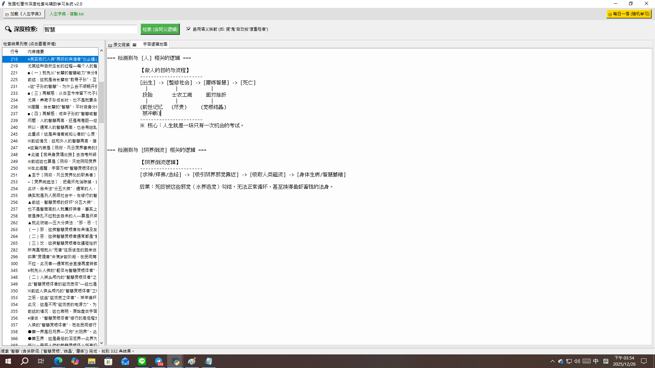The height and width of the screenshot is (368, 655).
Task: Click the magnifying glass search icon
Action: [x=8, y=29]
